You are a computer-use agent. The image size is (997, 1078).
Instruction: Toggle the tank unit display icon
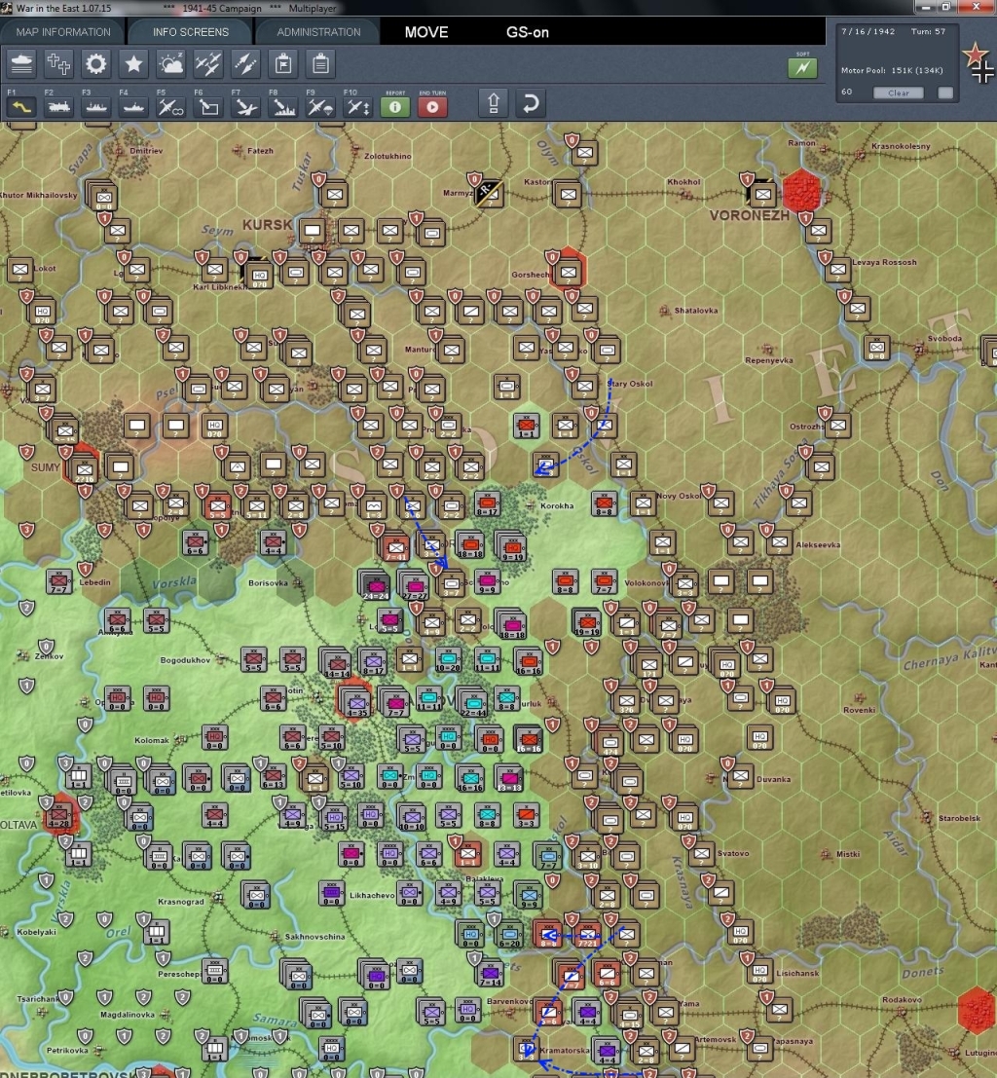[x=21, y=64]
